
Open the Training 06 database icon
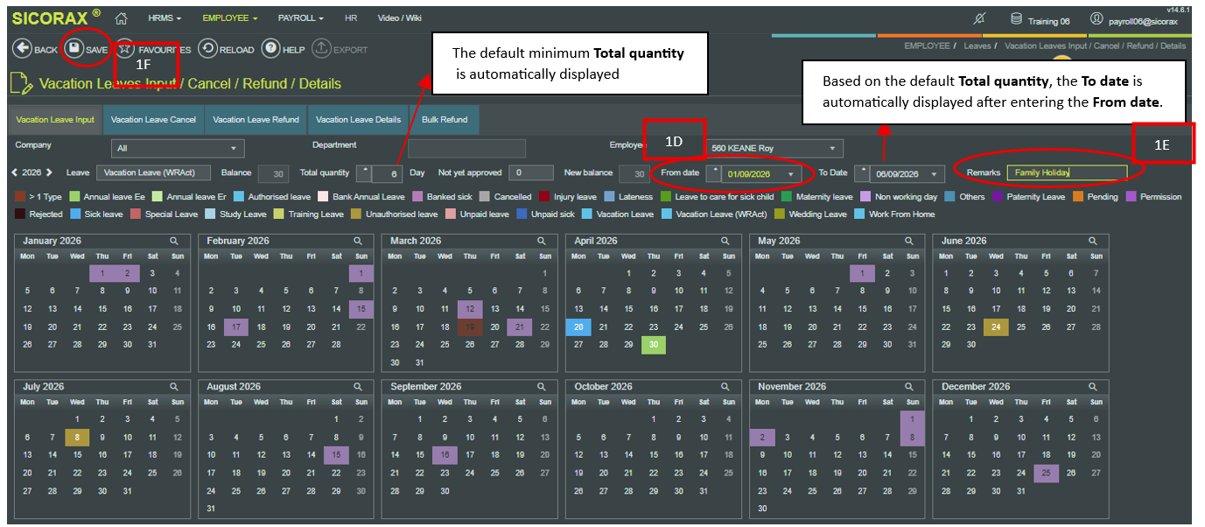click(x=1016, y=18)
